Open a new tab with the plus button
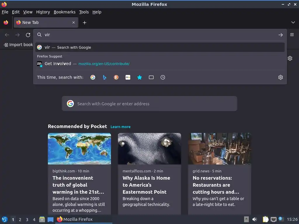Image resolution: width=299 pixels, height=224 pixels. coord(84,23)
